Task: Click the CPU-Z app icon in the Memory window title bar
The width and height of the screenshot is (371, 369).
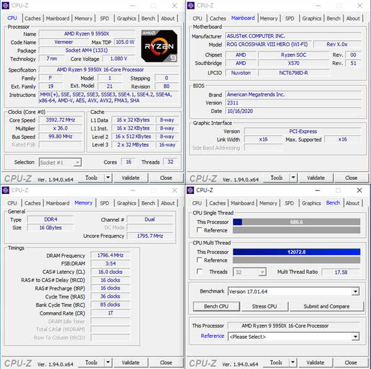Action: (6, 190)
